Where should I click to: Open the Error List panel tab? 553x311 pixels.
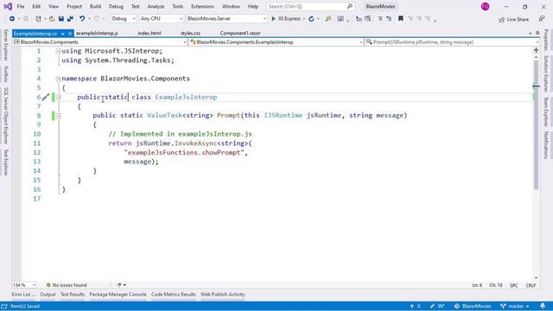23,295
